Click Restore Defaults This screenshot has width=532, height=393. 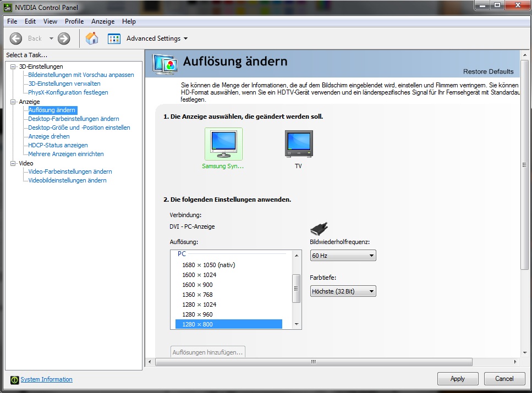488,71
